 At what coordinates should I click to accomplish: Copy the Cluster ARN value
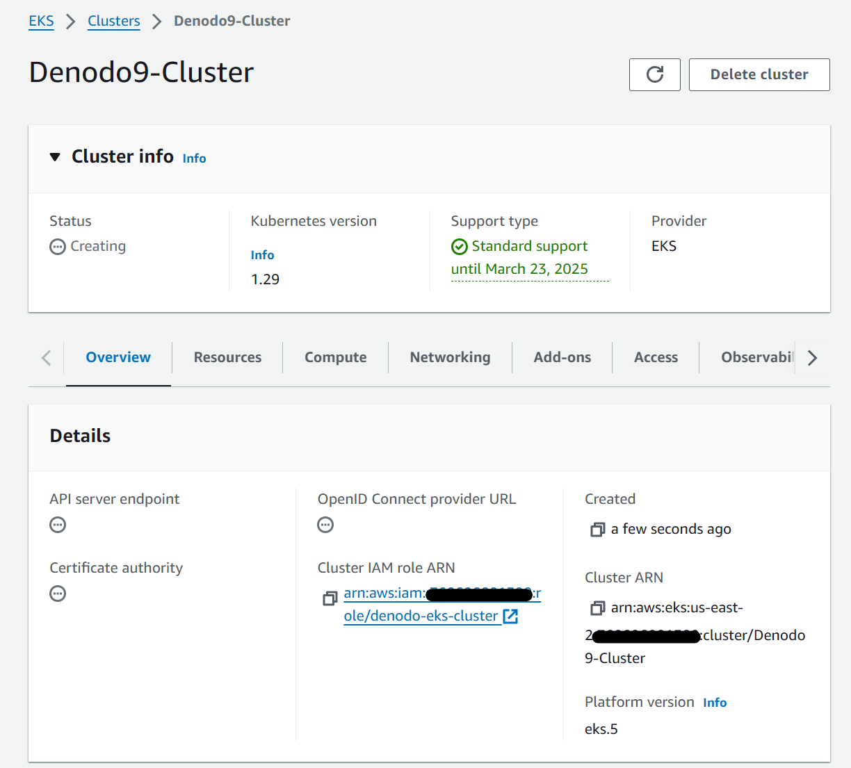click(597, 608)
